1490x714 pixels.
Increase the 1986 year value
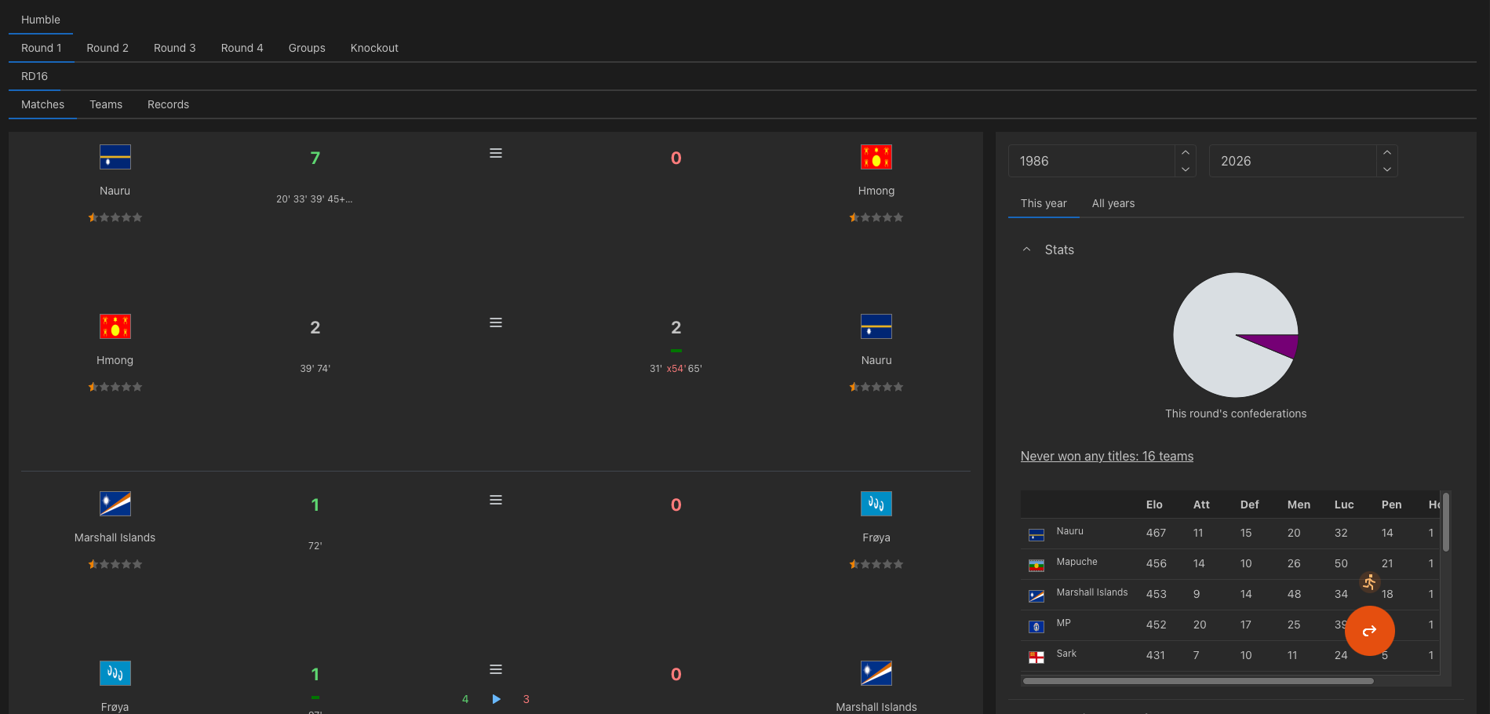click(x=1186, y=153)
